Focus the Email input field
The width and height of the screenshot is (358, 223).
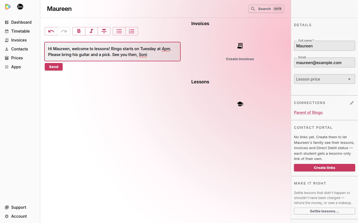[324, 63]
